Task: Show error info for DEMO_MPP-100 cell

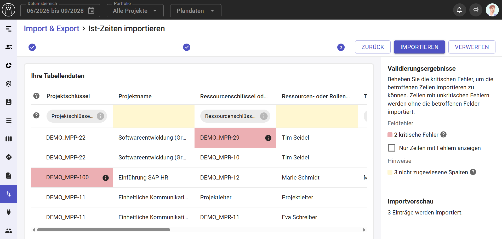Action: coord(106,178)
